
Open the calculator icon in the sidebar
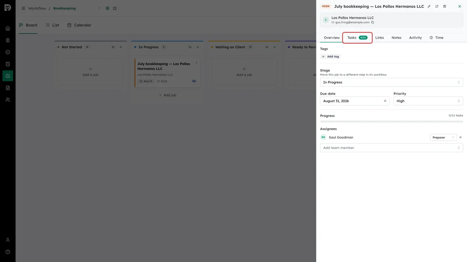click(x=8, y=64)
